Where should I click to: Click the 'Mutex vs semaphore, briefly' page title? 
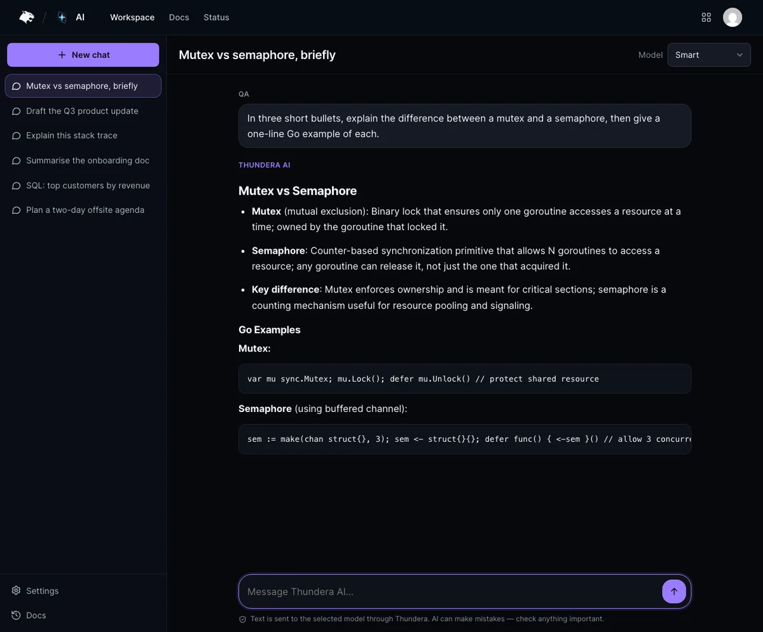tap(257, 55)
